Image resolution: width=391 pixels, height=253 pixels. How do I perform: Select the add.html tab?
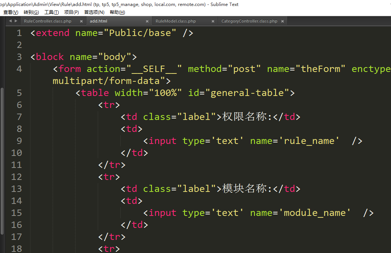click(99, 21)
